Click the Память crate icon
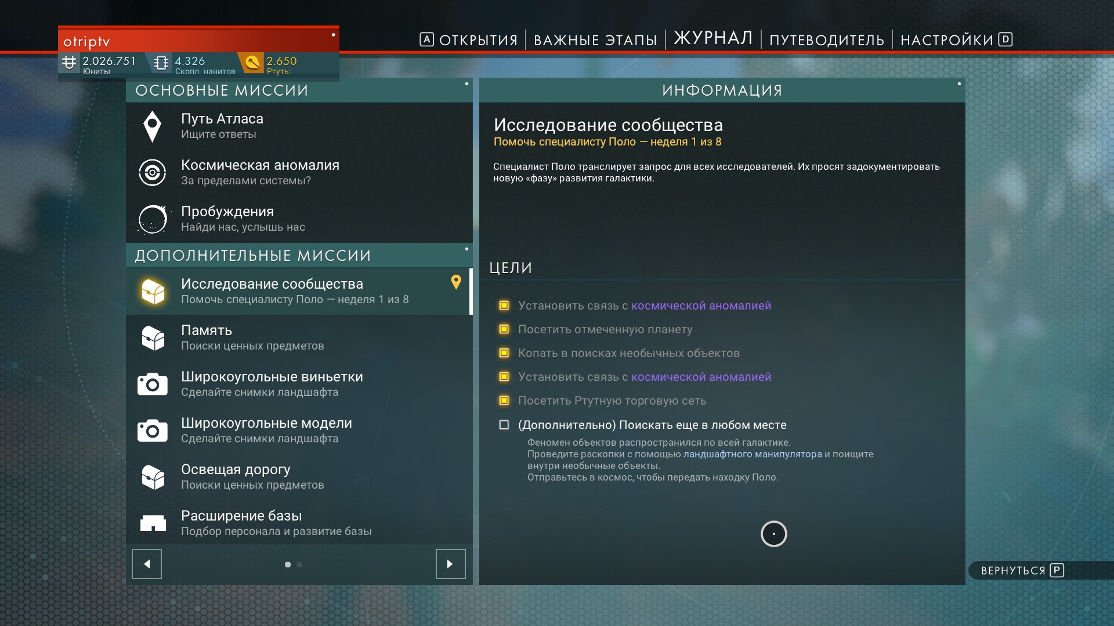The image size is (1114, 626). [x=153, y=338]
